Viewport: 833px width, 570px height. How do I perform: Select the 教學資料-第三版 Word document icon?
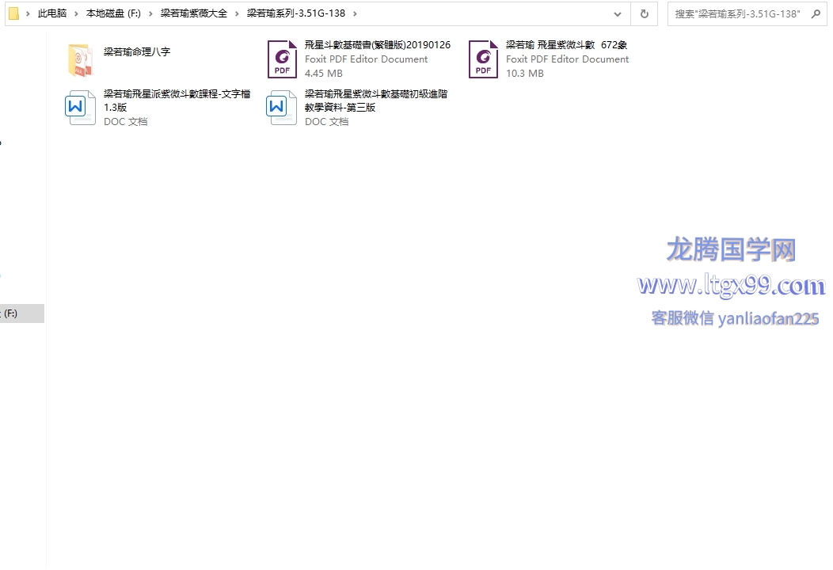click(x=282, y=108)
